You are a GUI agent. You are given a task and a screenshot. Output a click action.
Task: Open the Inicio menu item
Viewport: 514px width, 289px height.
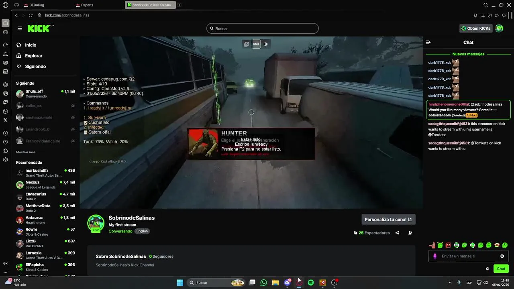point(31,45)
